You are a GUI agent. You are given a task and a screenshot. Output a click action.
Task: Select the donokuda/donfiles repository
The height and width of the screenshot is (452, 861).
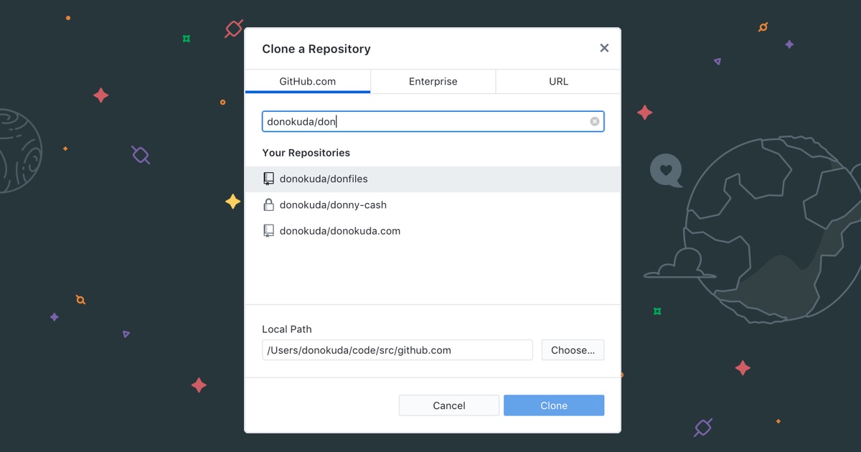[x=324, y=179]
